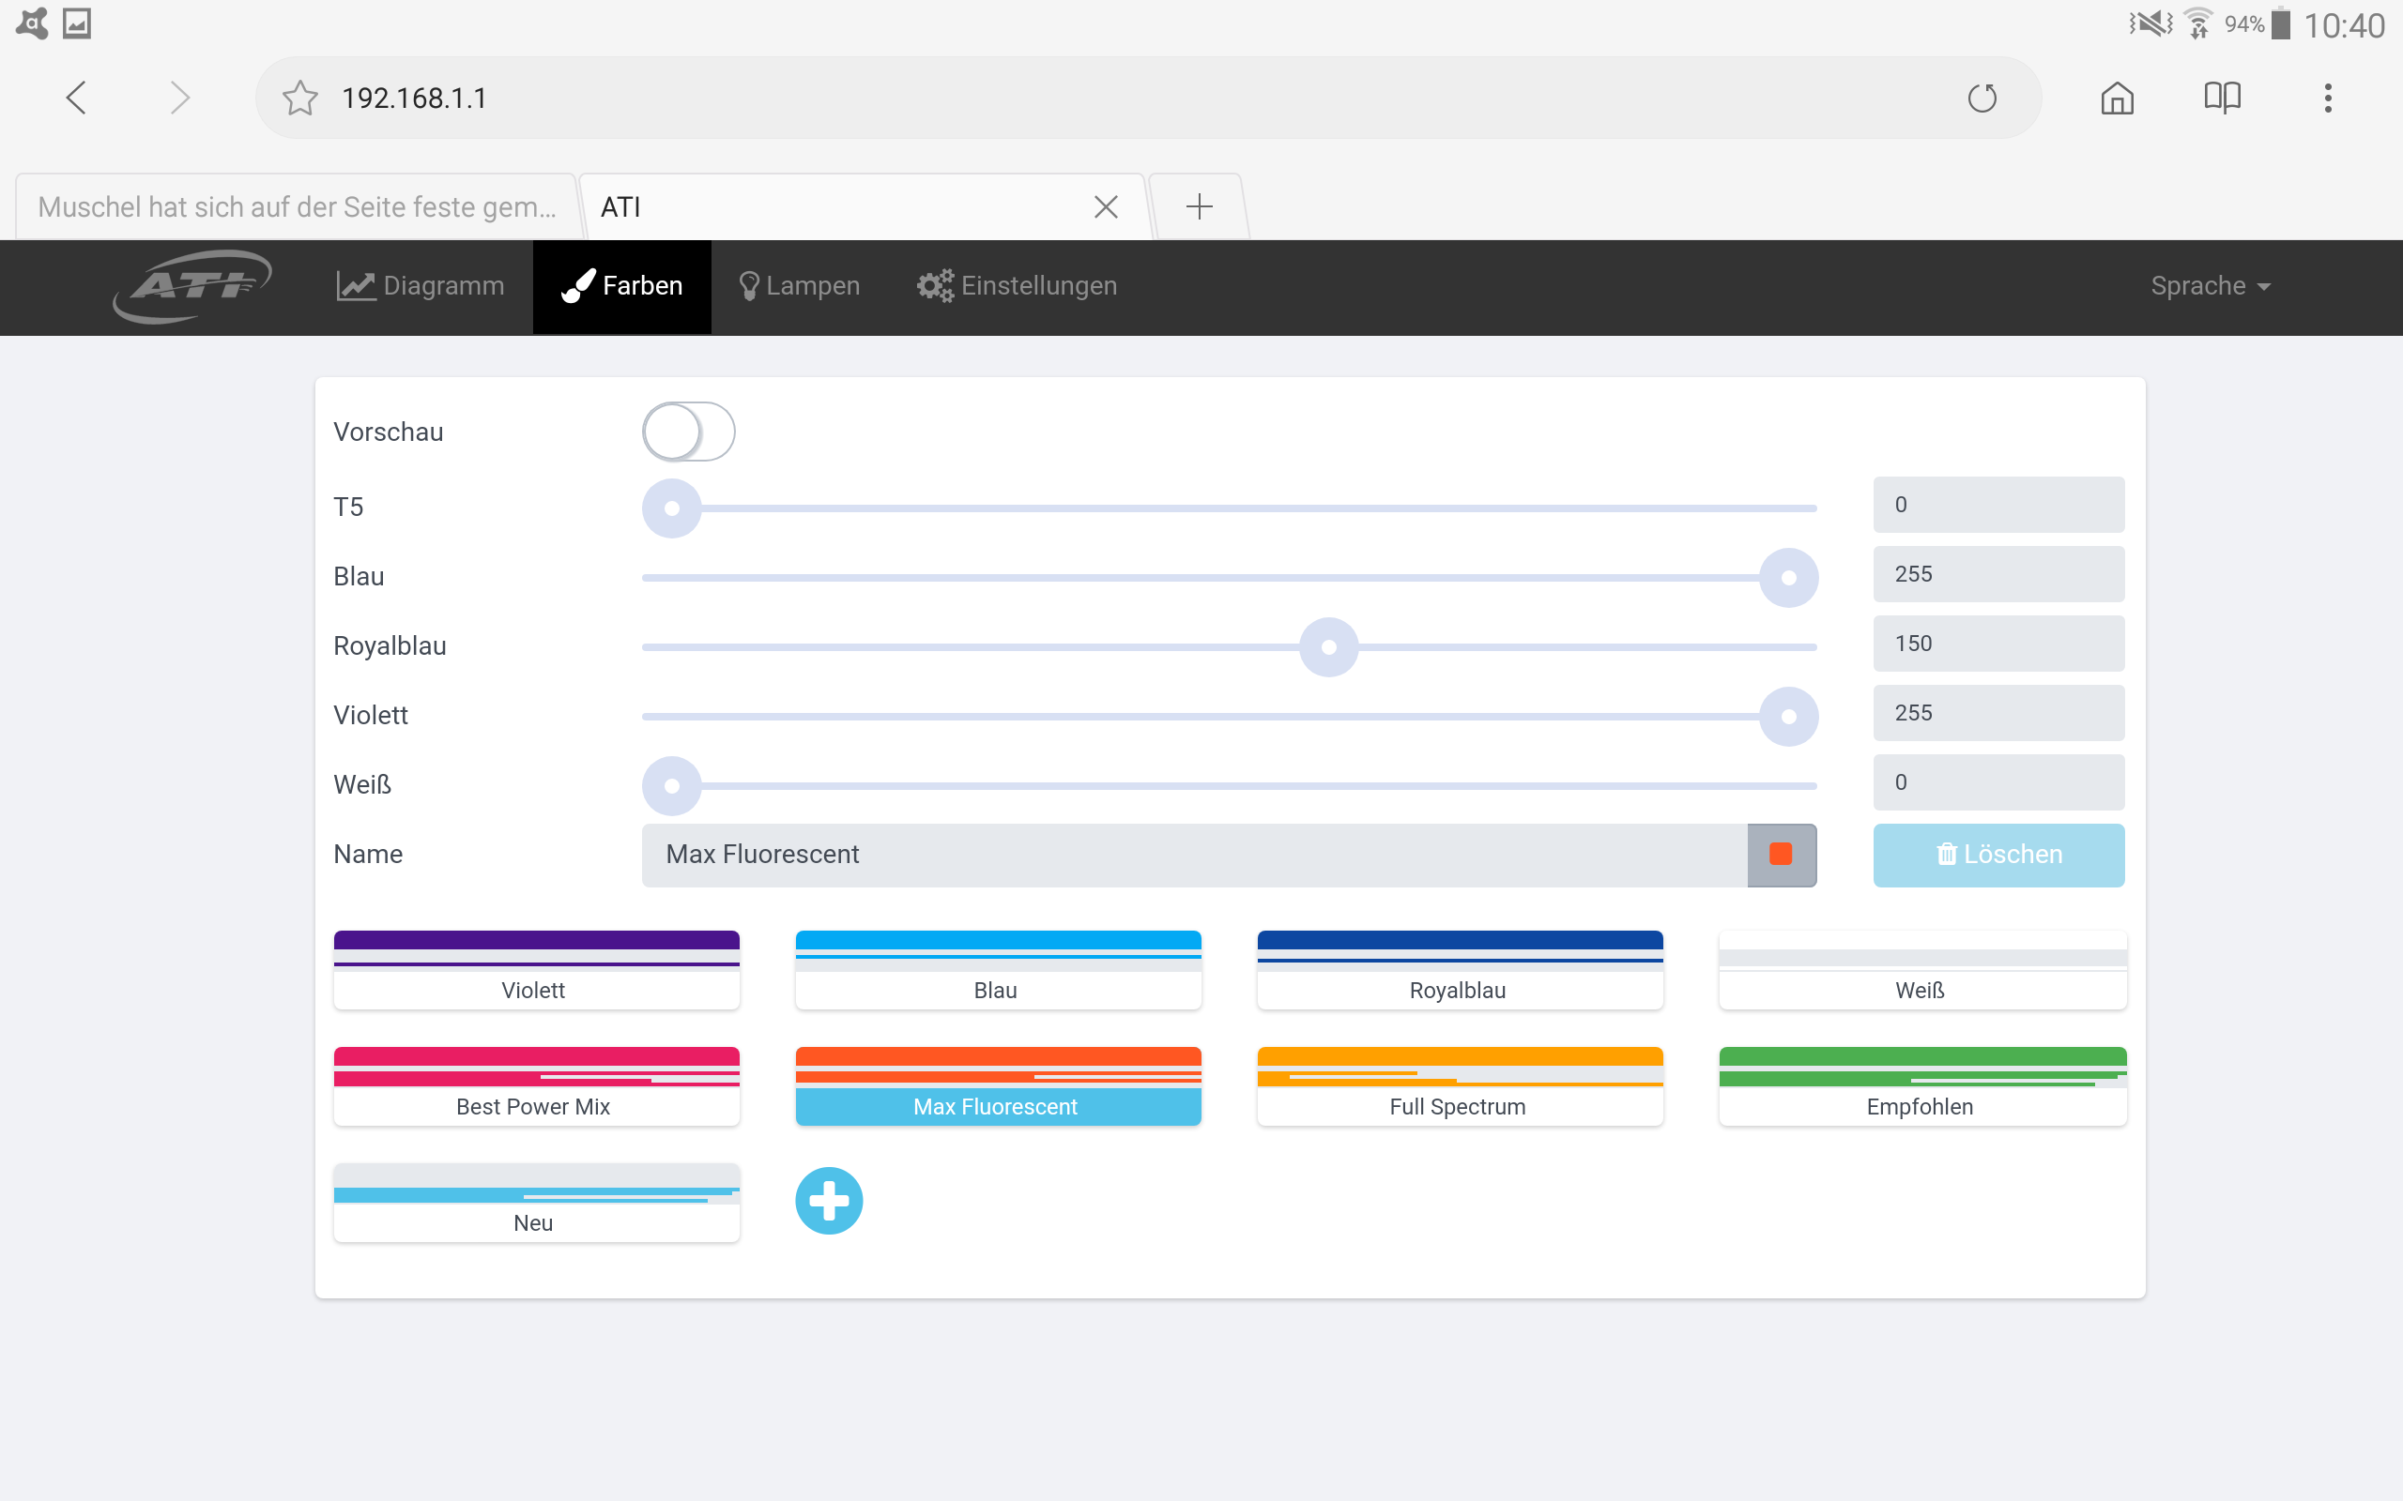Image resolution: width=2403 pixels, height=1501 pixels.
Task: Click the orange color swatch beside name
Action: point(1781,855)
